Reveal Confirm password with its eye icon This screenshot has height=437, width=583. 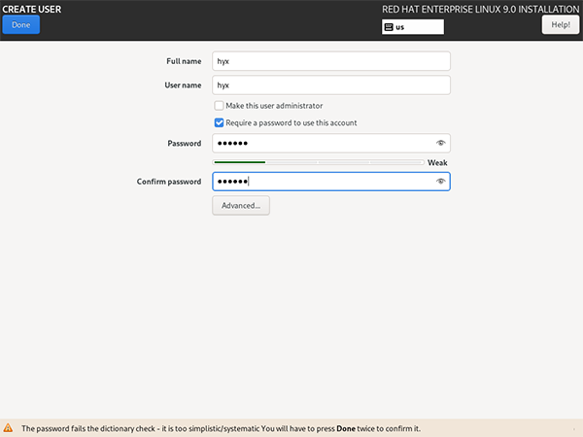[x=440, y=182]
